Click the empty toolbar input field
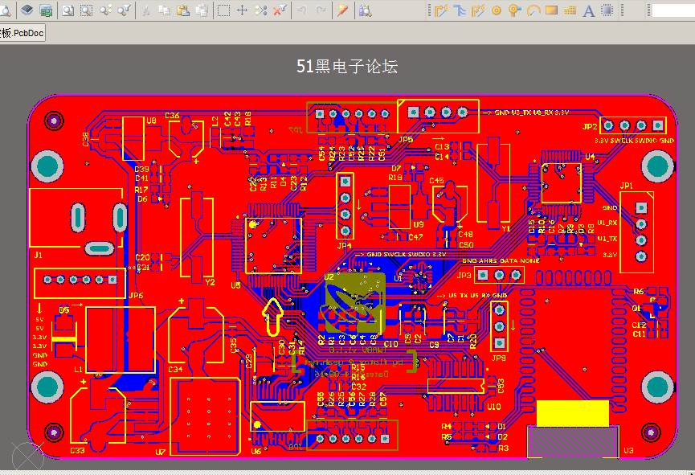Image resolution: width=695 pixels, height=475 pixels. [x=673, y=10]
